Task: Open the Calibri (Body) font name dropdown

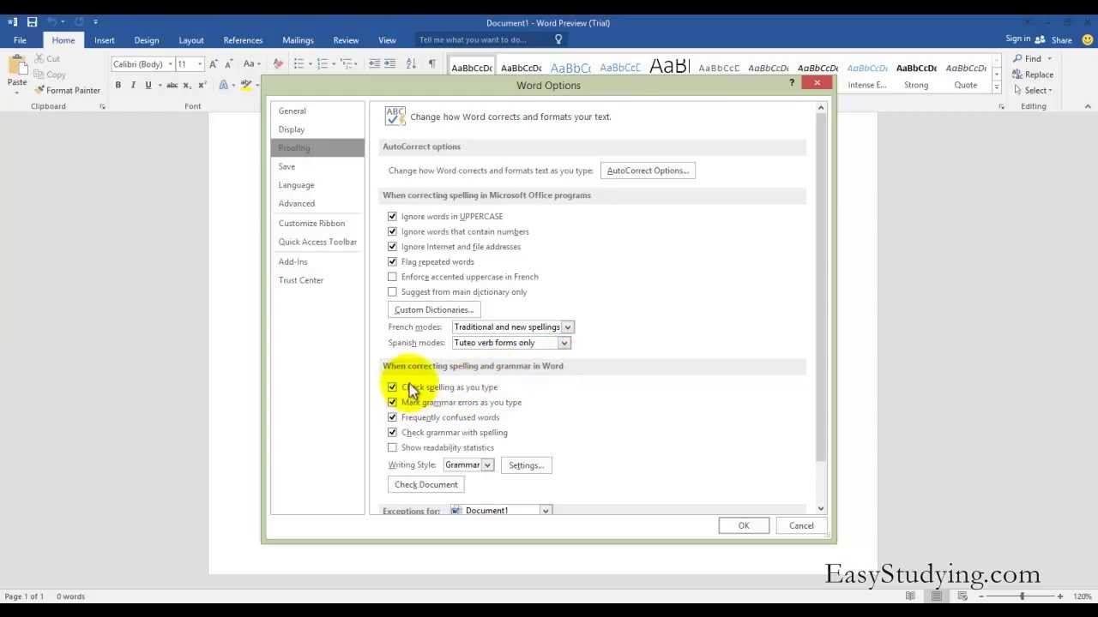Action: coord(170,64)
